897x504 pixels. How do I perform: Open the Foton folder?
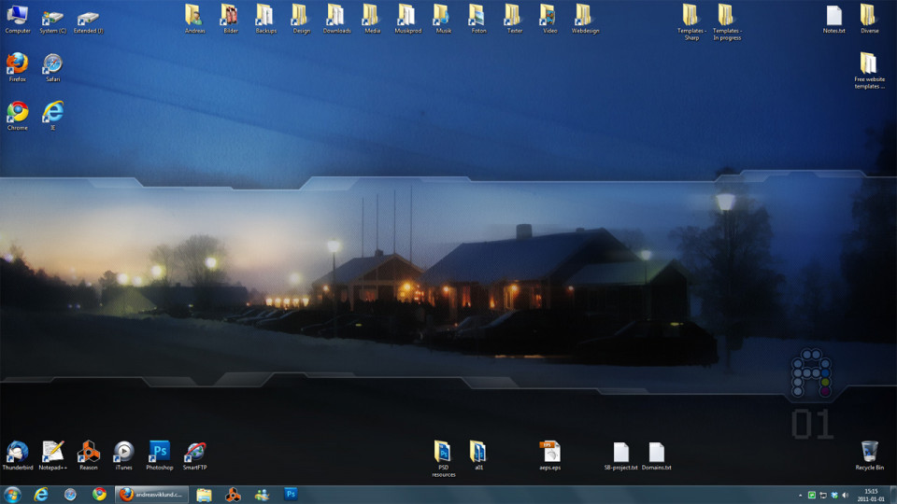(478, 19)
